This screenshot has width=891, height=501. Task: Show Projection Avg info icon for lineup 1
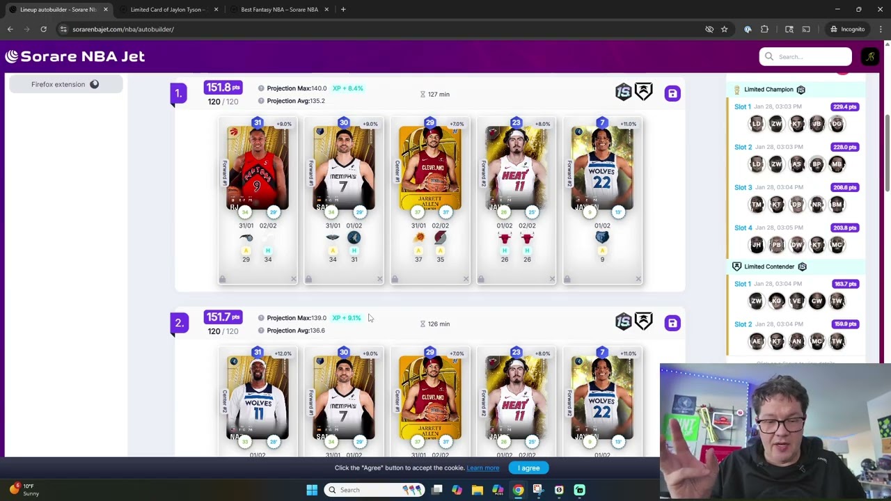[261, 101]
